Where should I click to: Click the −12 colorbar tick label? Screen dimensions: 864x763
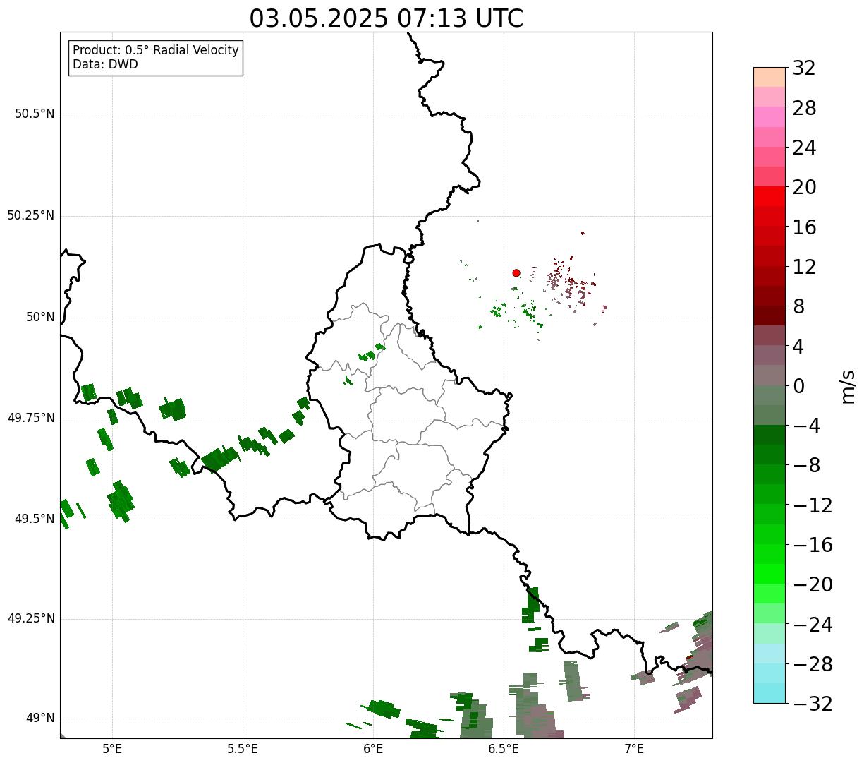pyautogui.click(x=813, y=505)
